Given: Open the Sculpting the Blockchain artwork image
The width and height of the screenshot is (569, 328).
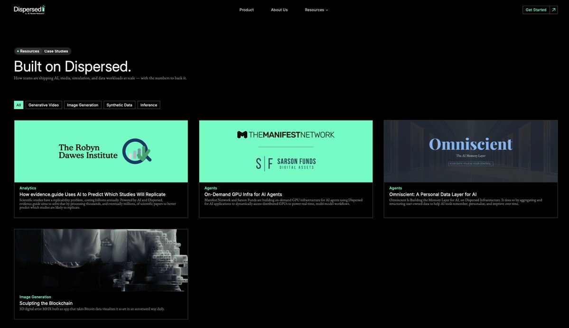Looking at the screenshot, I should pos(101,260).
